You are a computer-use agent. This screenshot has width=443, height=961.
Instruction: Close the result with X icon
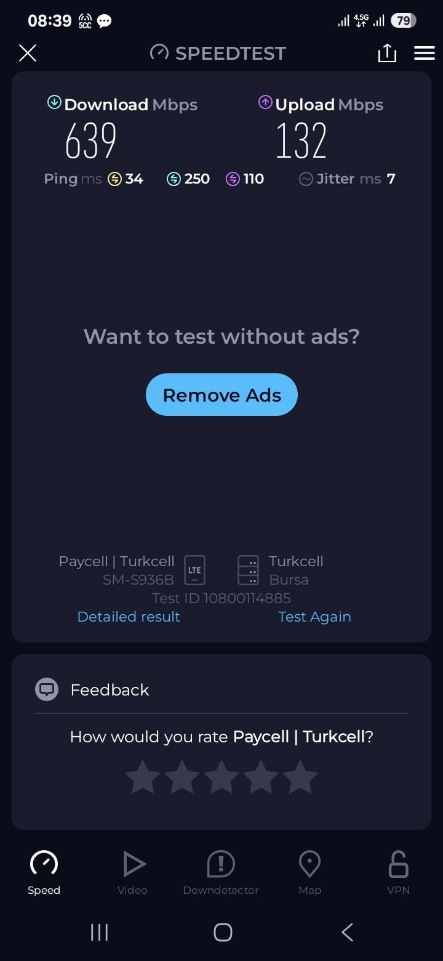coord(28,53)
